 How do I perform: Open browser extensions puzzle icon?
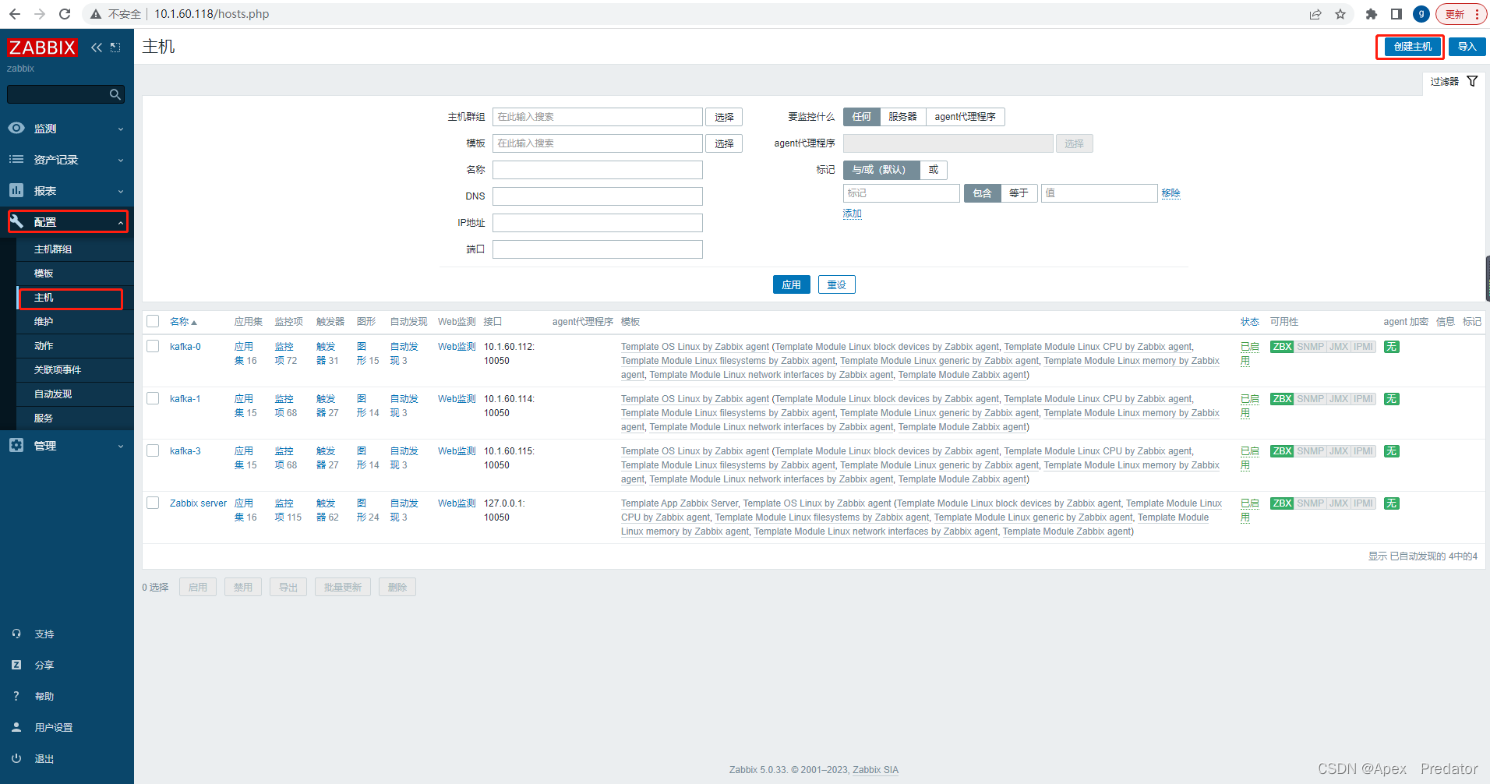click(1372, 14)
